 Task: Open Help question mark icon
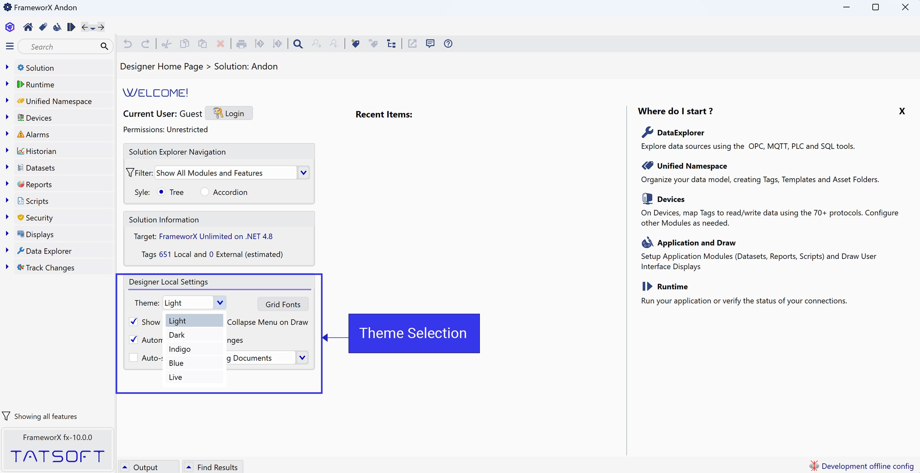(448, 44)
